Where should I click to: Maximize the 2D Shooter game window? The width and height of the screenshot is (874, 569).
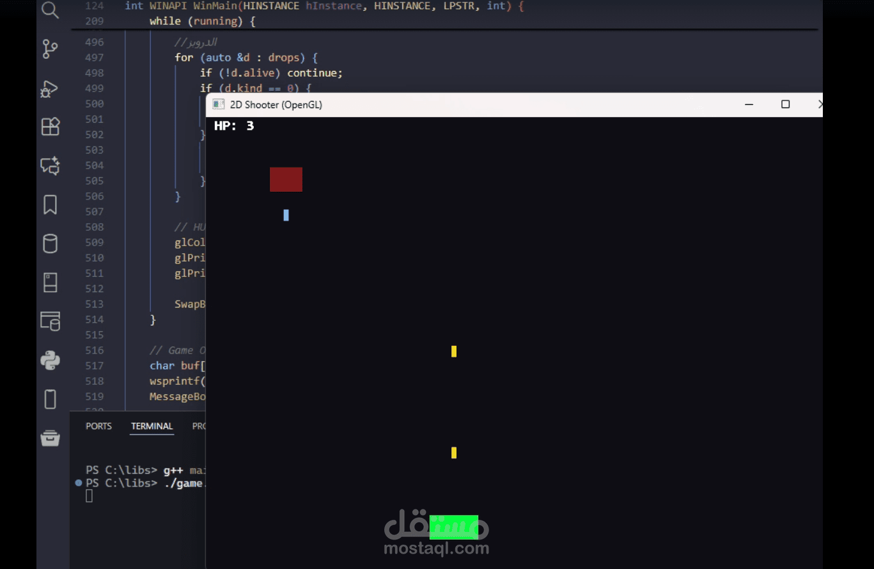pos(785,104)
